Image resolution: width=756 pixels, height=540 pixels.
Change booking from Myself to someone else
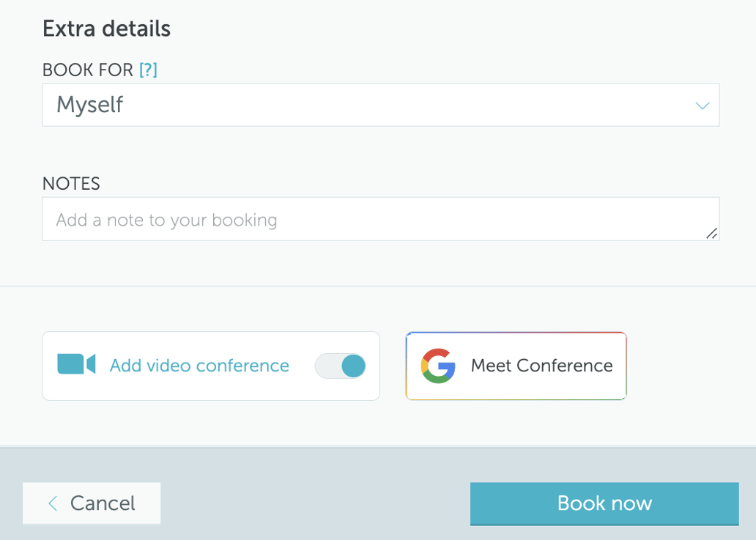coord(381,105)
